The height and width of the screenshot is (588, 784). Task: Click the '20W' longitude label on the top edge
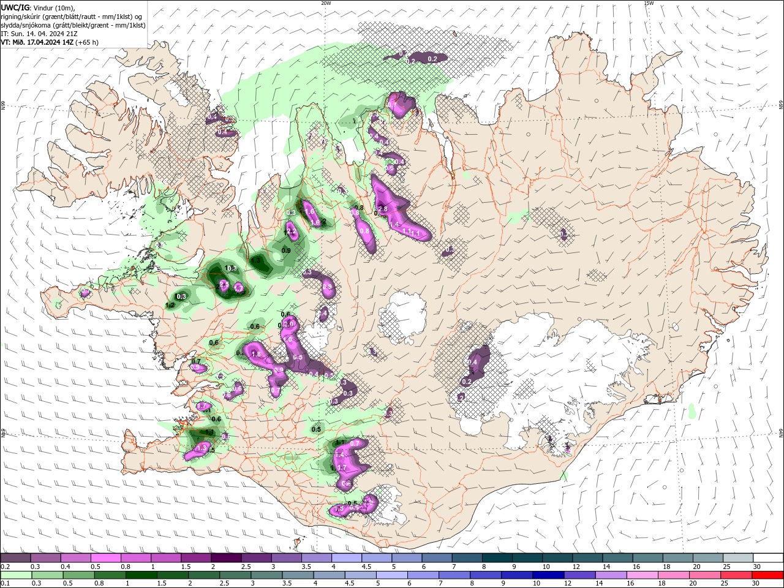tap(326, 3)
